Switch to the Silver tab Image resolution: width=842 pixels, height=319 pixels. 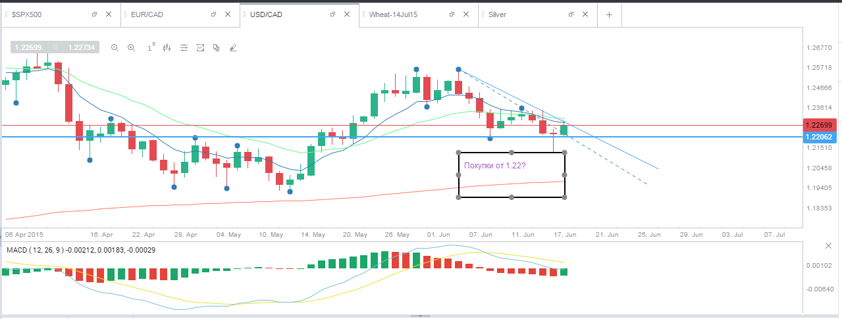pyautogui.click(x=497, y=14)
